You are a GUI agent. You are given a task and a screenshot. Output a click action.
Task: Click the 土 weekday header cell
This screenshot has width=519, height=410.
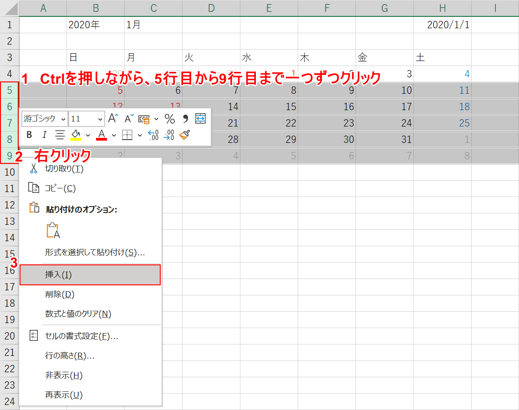(x=443, y=58)
